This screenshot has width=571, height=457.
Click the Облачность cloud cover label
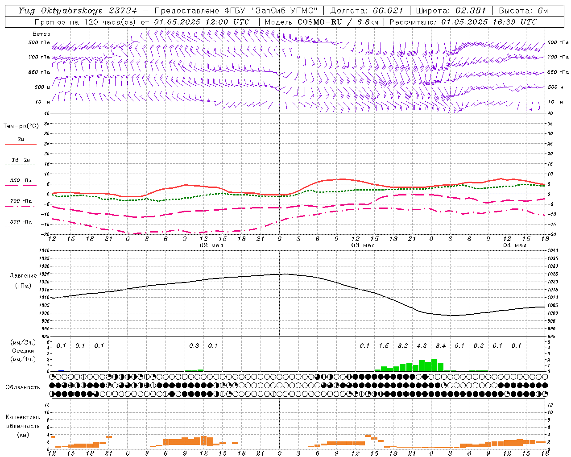pyautogui.click(x=23, y=387)
